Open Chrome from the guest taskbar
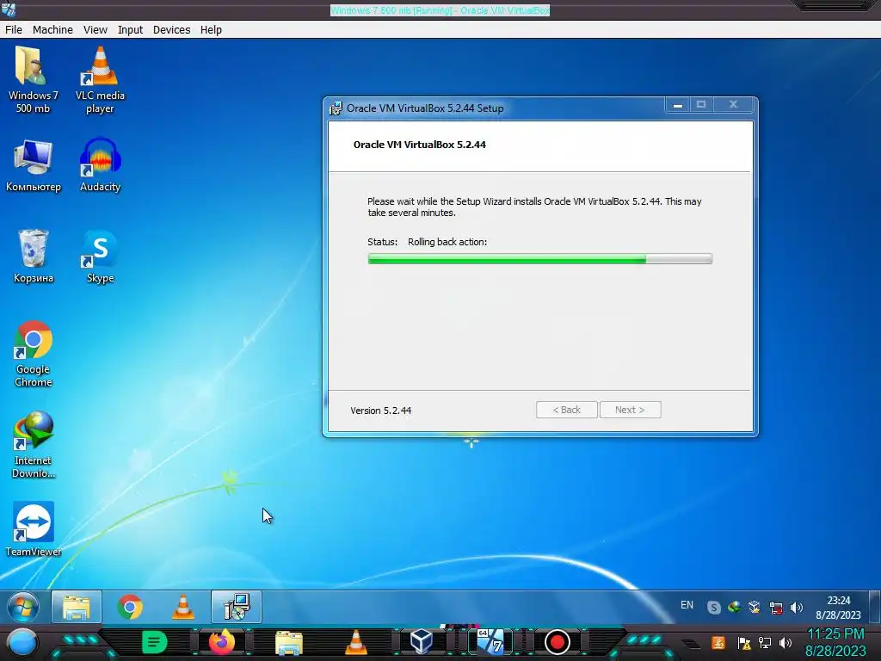The width and height of the screenshot is (881, 661). (x=130, y=607)
